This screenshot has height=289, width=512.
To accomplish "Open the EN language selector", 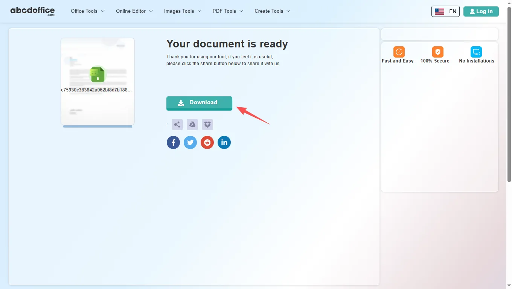I will (x=445, y=11).
